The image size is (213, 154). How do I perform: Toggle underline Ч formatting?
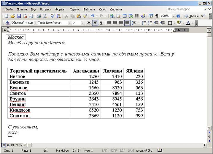pyautogui.click(x=101, y=23)
